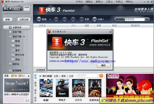
Task: Open the dropdown arrow next to 新建
Action: [50, 19]
